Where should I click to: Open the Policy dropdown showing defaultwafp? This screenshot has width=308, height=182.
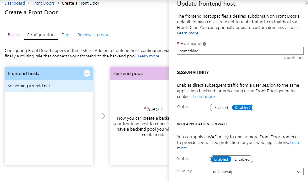pos(257,172)
